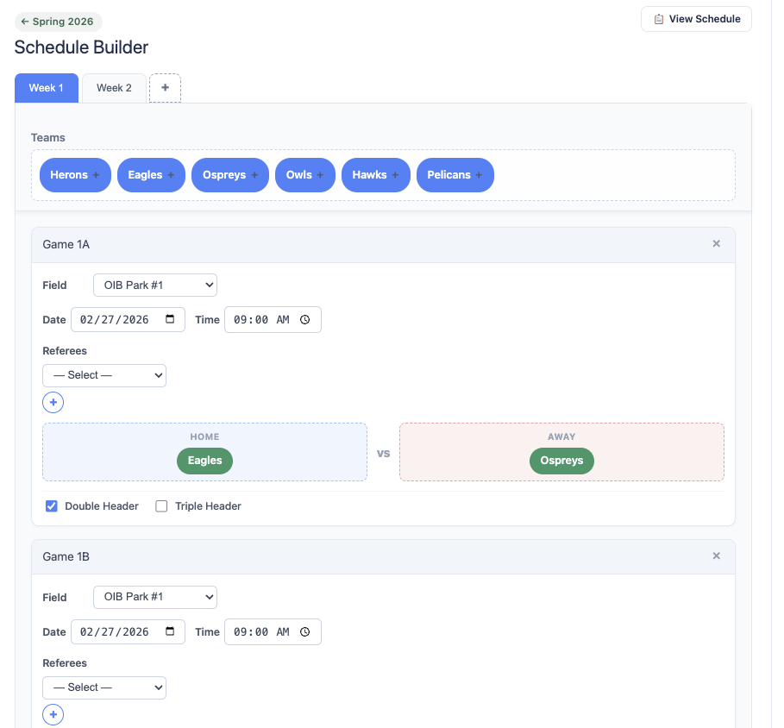The width and height of the screenshot is (784, 728).
Task: Add a new week tab
Action: point(165,88)
